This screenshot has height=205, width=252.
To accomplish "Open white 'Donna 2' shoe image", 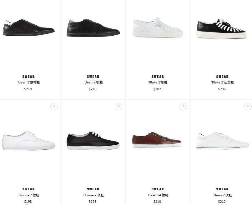I will (x=28, y=141).
